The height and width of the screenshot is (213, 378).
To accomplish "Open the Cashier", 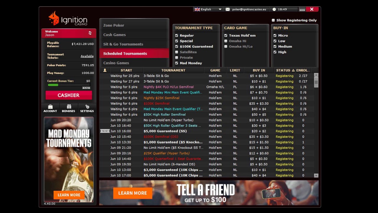I will (69, 95).
